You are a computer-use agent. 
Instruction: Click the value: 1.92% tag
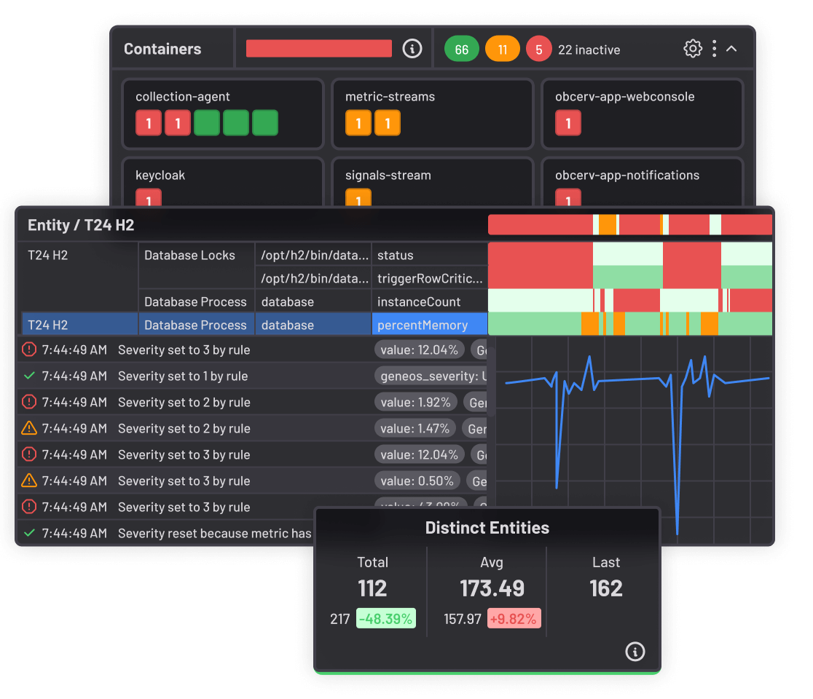(416, 402)
